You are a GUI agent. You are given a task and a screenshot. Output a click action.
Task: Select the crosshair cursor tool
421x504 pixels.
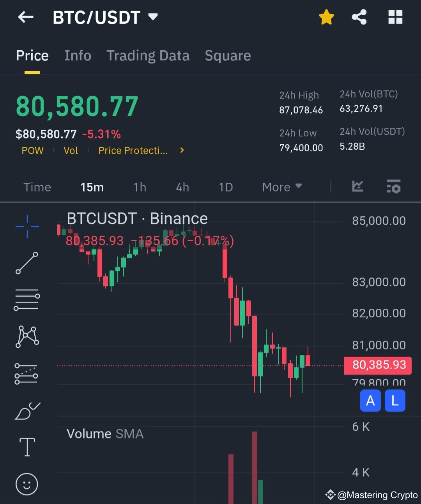(27, 226)
